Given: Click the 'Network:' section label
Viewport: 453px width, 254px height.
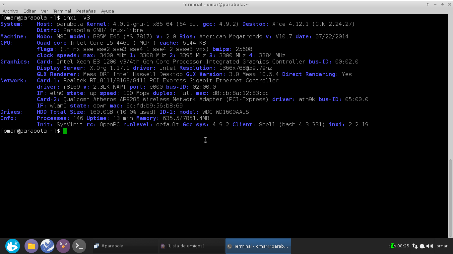Looking at the screenshot, I should pos(14,81).
